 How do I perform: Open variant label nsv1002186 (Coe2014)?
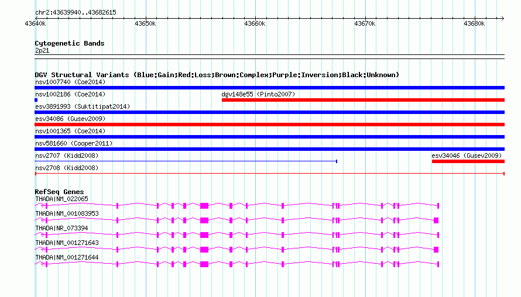pos(70,94)
